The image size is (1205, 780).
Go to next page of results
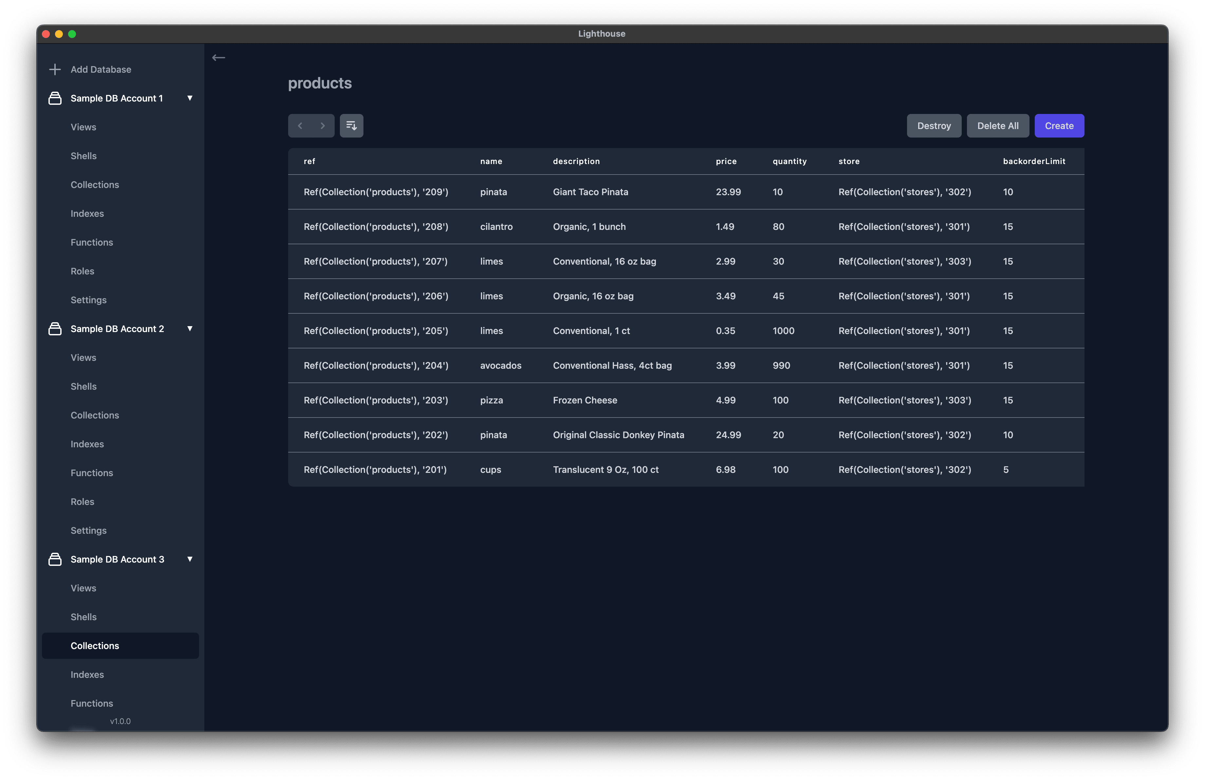[x=323, y=125]
